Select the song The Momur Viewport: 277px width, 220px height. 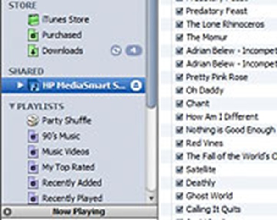tap(207, 38)
